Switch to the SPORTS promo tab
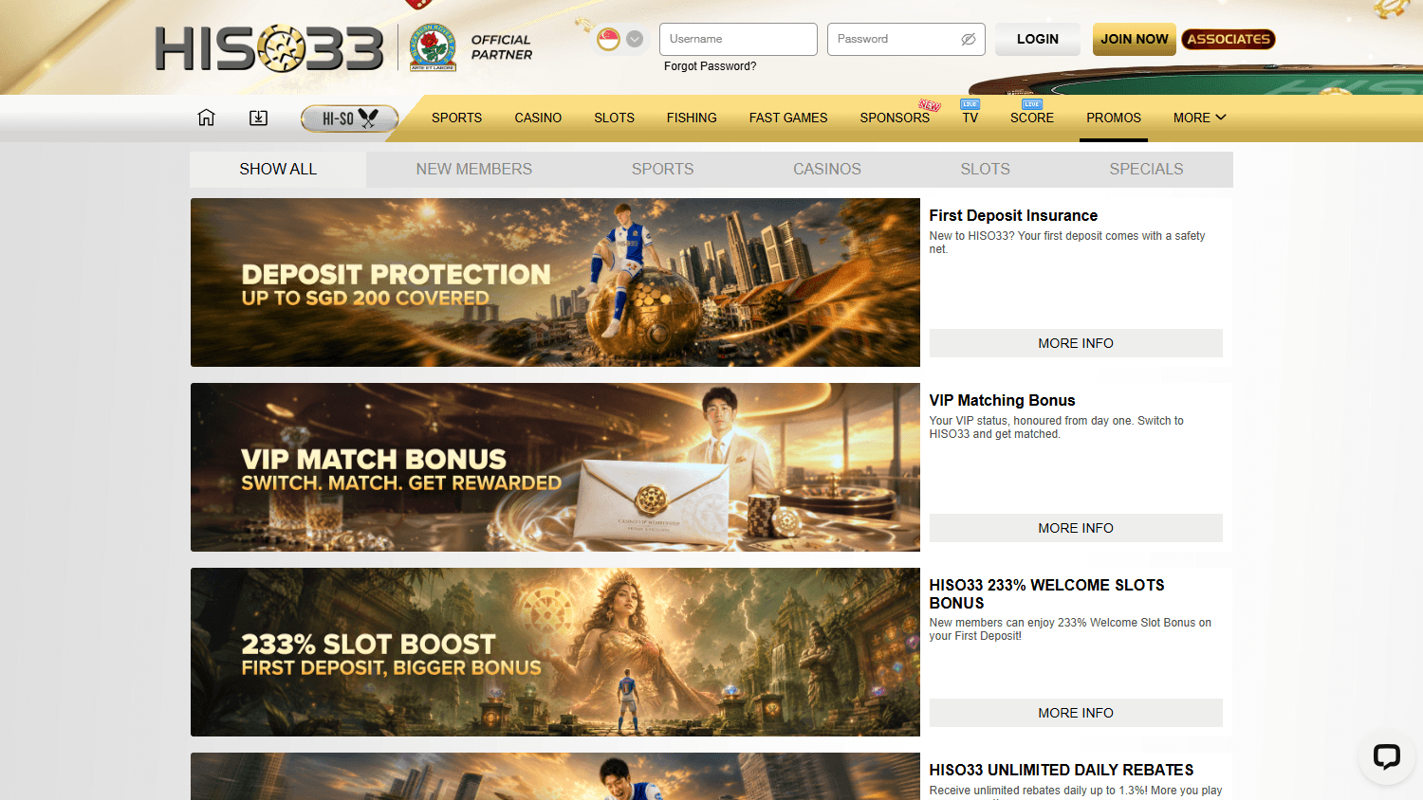 663,170
